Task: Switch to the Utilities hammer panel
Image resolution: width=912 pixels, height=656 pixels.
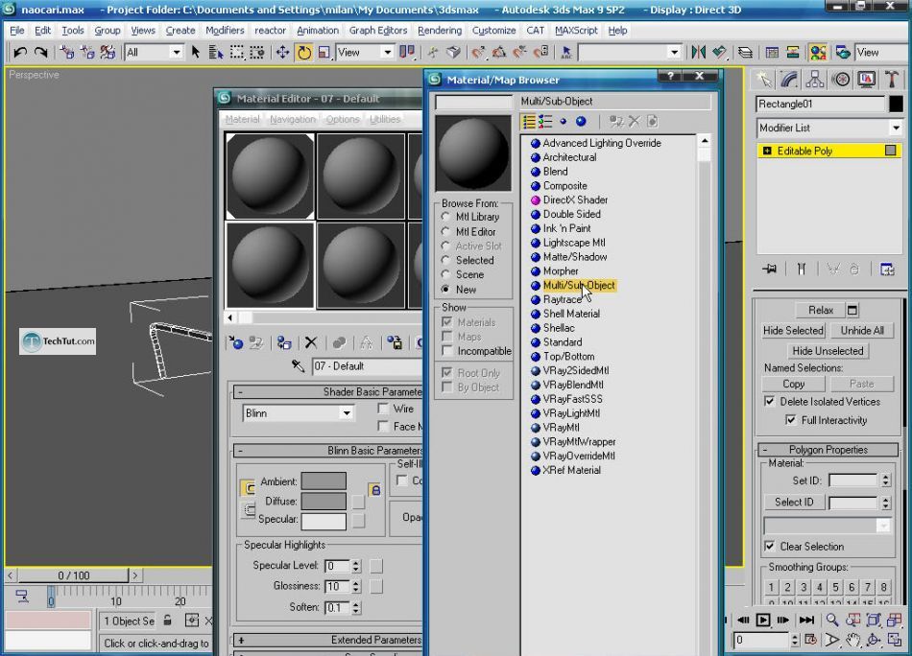Action: (892, 80)
